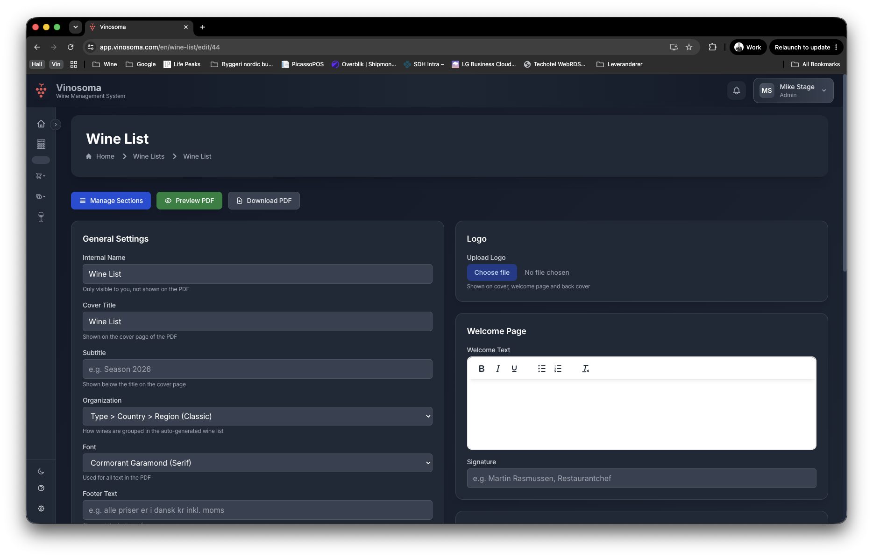Open the wine rack grid sidebar icon
This screenshot has width=873, height=558.
[x=41, y=145]
